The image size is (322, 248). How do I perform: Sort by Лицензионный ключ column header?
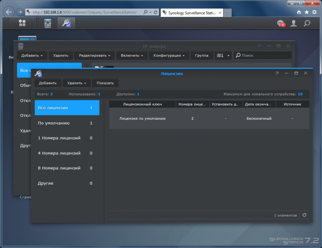click(x=142, y=104)
